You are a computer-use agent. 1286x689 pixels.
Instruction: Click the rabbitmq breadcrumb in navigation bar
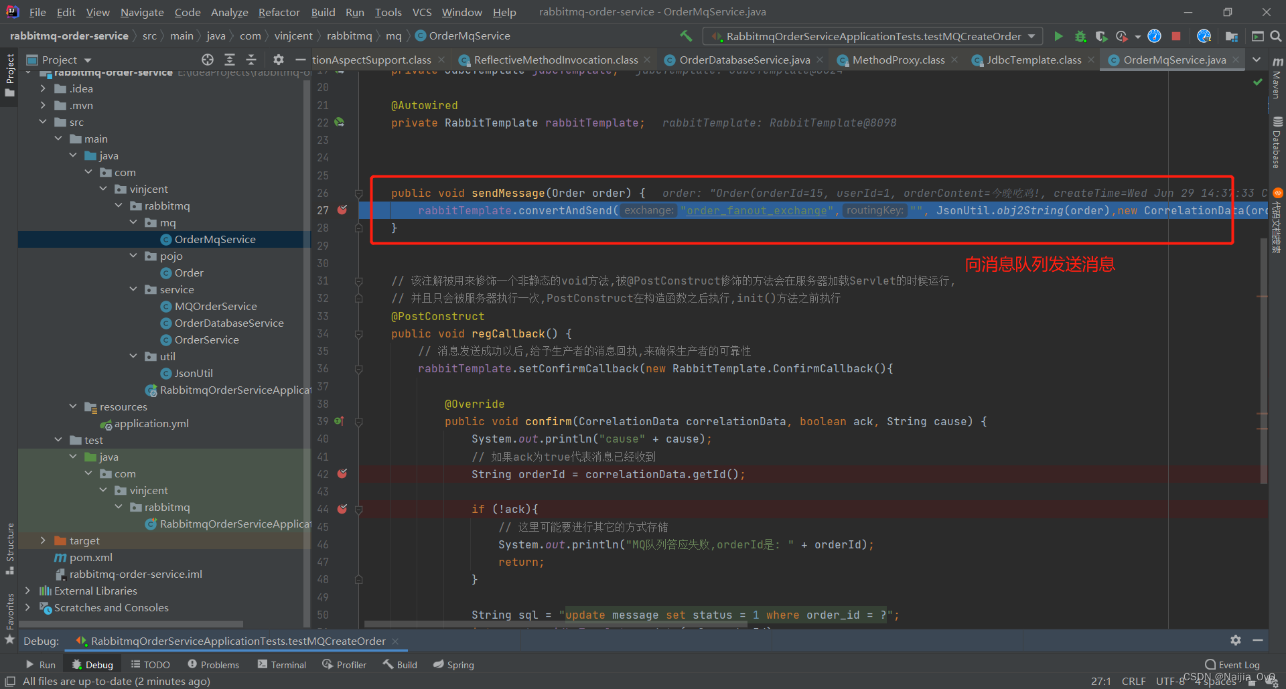click(349, 35)
